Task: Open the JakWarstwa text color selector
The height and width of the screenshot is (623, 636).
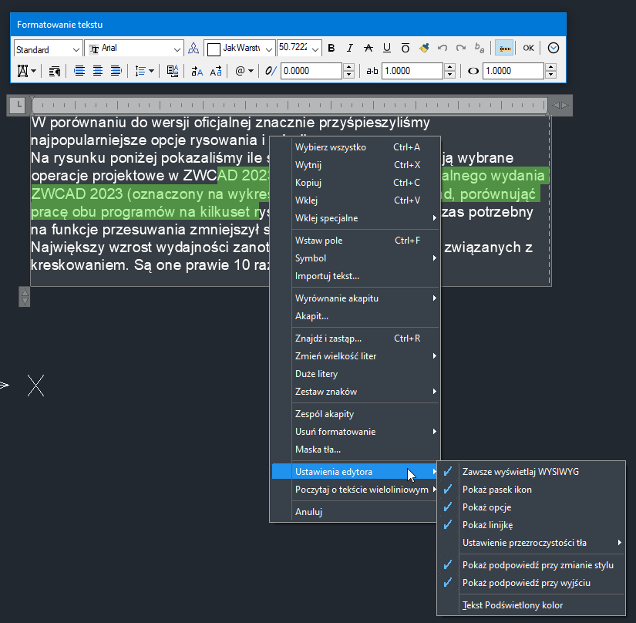Action: 239,49
